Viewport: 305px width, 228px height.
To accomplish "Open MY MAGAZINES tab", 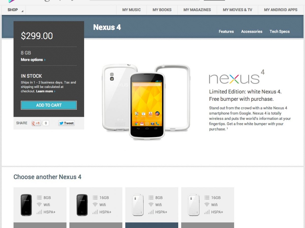I will point(197,10).
